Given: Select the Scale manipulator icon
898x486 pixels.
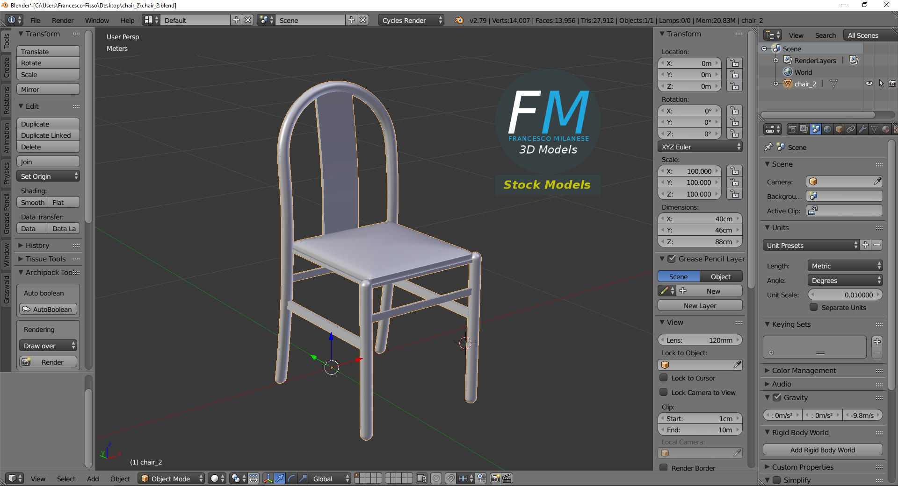Looking at the screenshot, I should click(303, 479).
